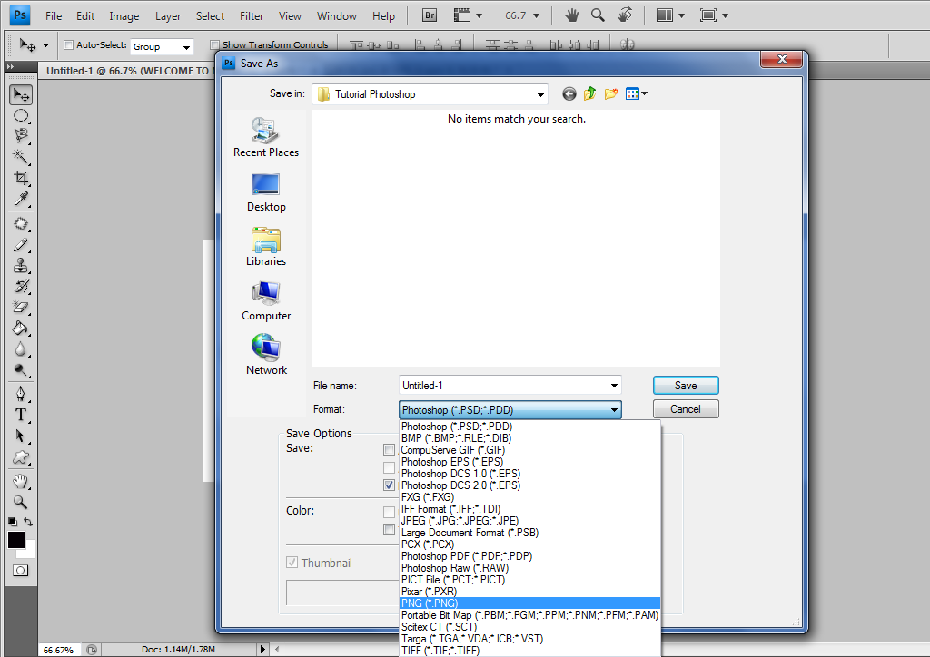Expand the Save in folder dropdown

tap(540, 94)
